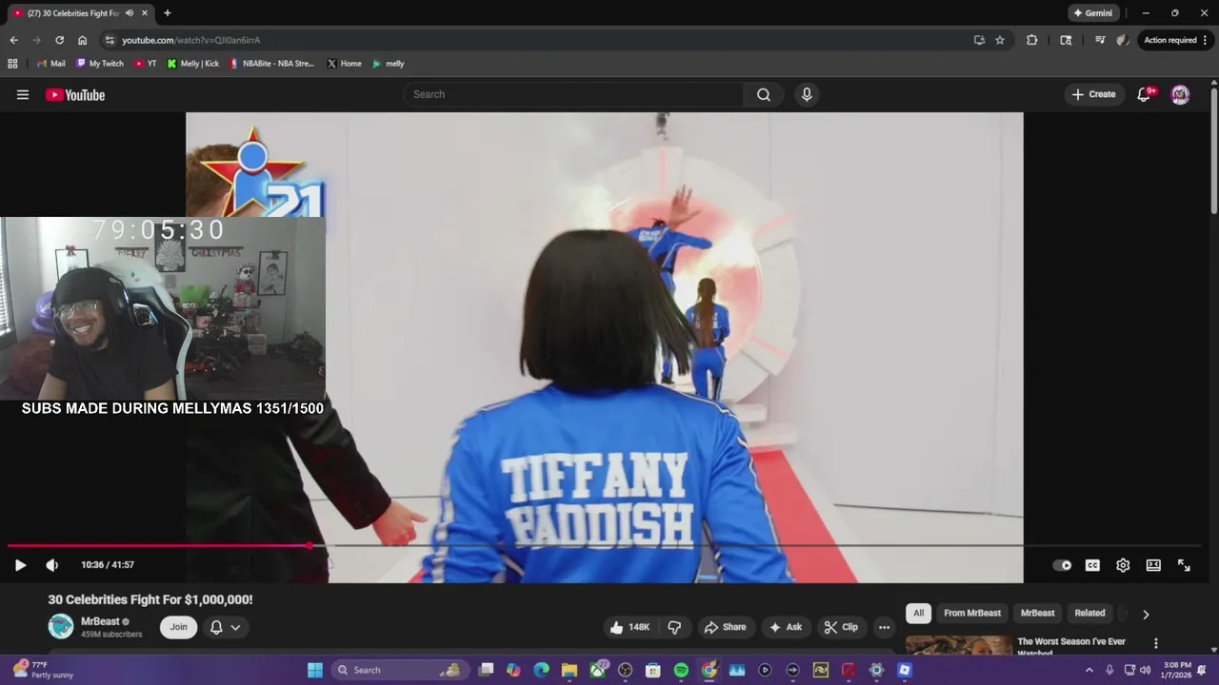Open The Worst Season I've Ever Watched video
This screenshot has width=1219, height=685.
click(x=1071, y=646)
